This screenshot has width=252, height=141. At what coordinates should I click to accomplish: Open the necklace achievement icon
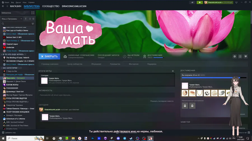coord(199,93)
